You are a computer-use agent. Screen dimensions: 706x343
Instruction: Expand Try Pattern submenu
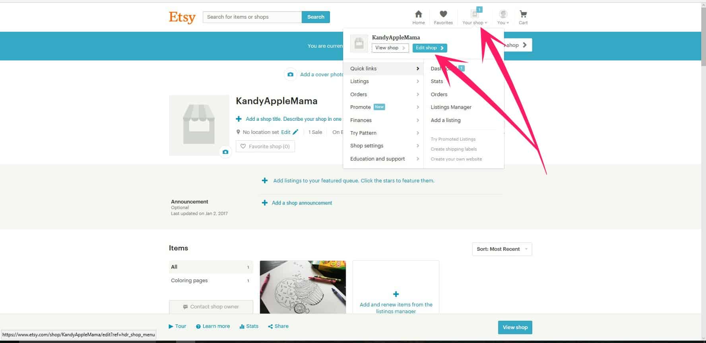coord(384,133)
